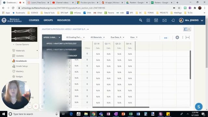The height and width of the screenshot is (117, 208).
Task: Select AP05G 2 ANATOMY & PHYSIOLOGY section
Action: click(x=62, y=50)
